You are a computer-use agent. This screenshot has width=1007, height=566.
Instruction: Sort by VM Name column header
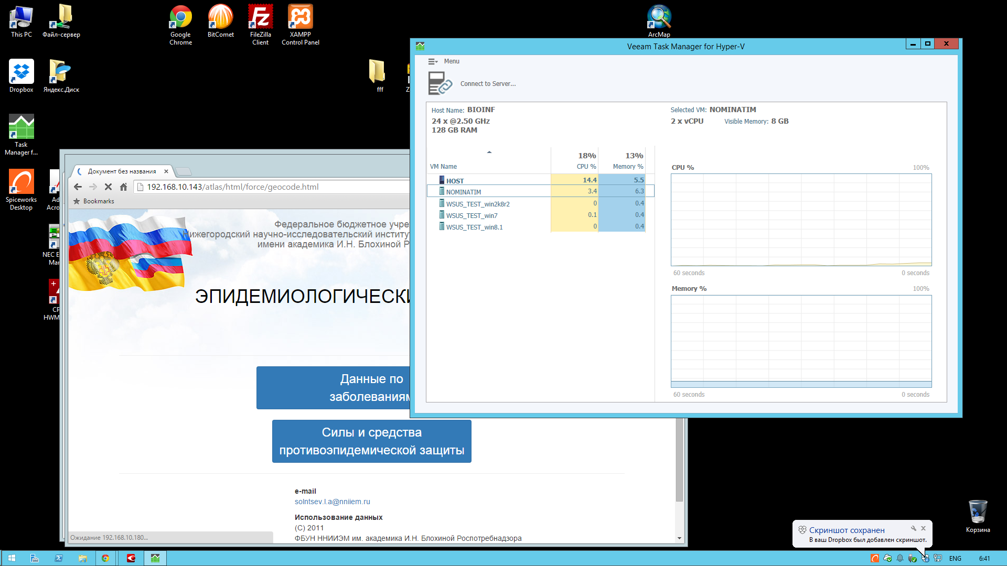coord(444,167)
